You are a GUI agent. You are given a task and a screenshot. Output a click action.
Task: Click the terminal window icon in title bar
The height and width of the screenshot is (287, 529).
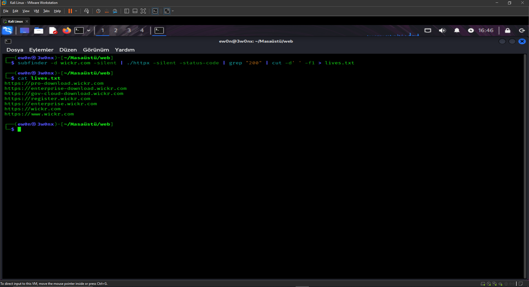pos(8,41)
